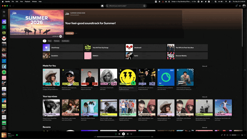The height and width of the screenshot is (139, 247).
Task: Open Liked Songs heart in sidebar
Action: pyautogui.click(x=4, y=22)
